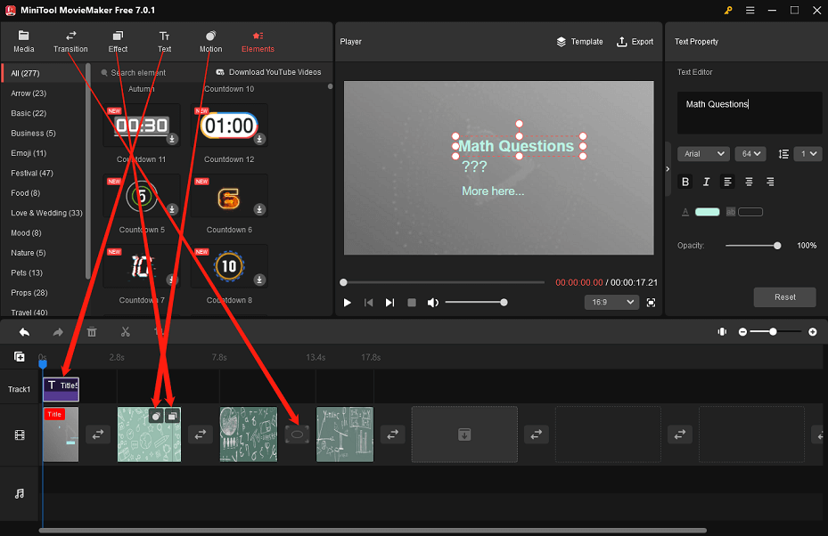Open the Arial font dropdown
This screenshot has height=536, width=828.
pos(703,154)
